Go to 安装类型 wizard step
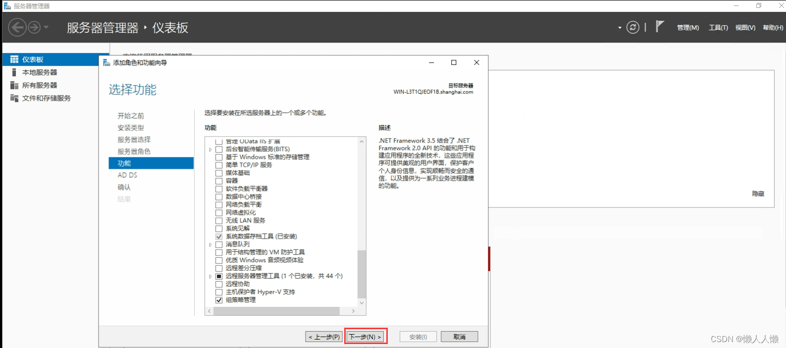Image resolution: width=786 pixels, height=348 pixels. point(131,128)
